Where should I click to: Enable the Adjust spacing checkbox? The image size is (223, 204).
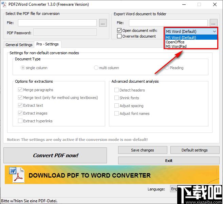pyautogui.click(x=116, y=106)
